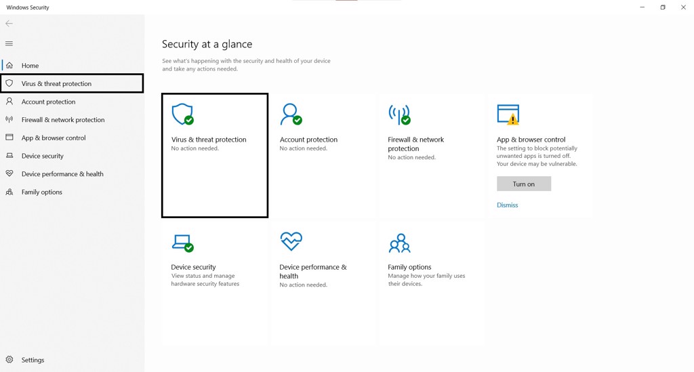This screenshot has height=372, width=694.
Task: Open Device performance & health in sidebar
Action: tap(72, 174)
